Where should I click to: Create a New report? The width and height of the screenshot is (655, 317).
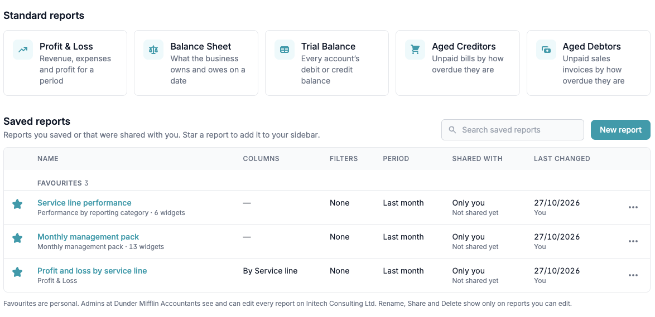pos(620,130)
